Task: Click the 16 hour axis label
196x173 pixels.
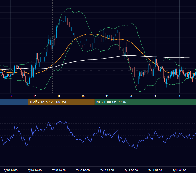Action: click(x=35, y=97)
